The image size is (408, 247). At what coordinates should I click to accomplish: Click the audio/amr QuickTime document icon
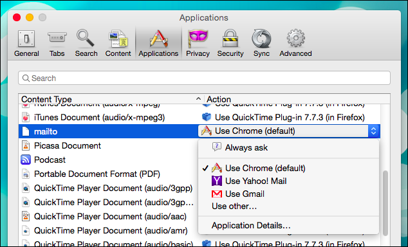26,230
